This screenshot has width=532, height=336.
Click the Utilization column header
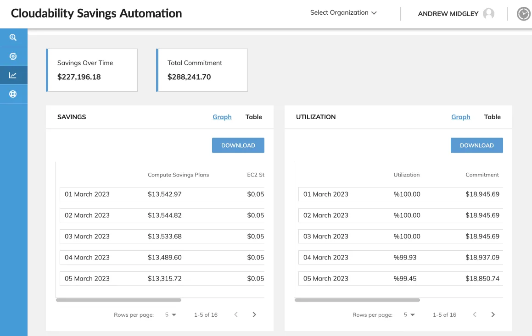coord(407,175)
